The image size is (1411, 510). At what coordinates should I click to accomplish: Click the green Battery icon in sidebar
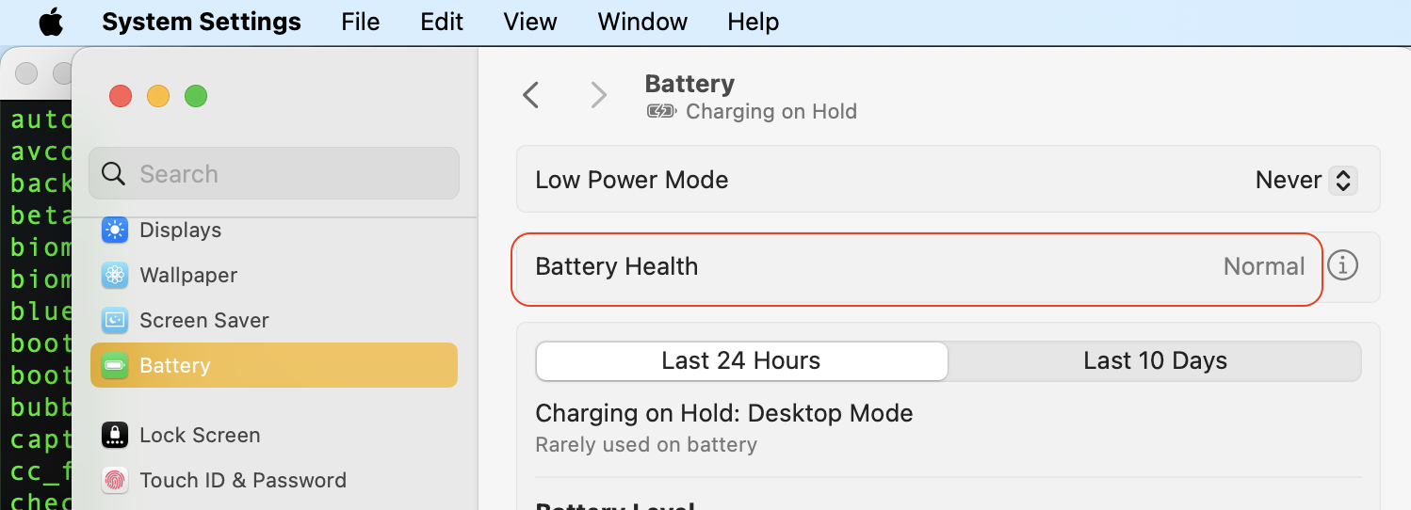115,365
